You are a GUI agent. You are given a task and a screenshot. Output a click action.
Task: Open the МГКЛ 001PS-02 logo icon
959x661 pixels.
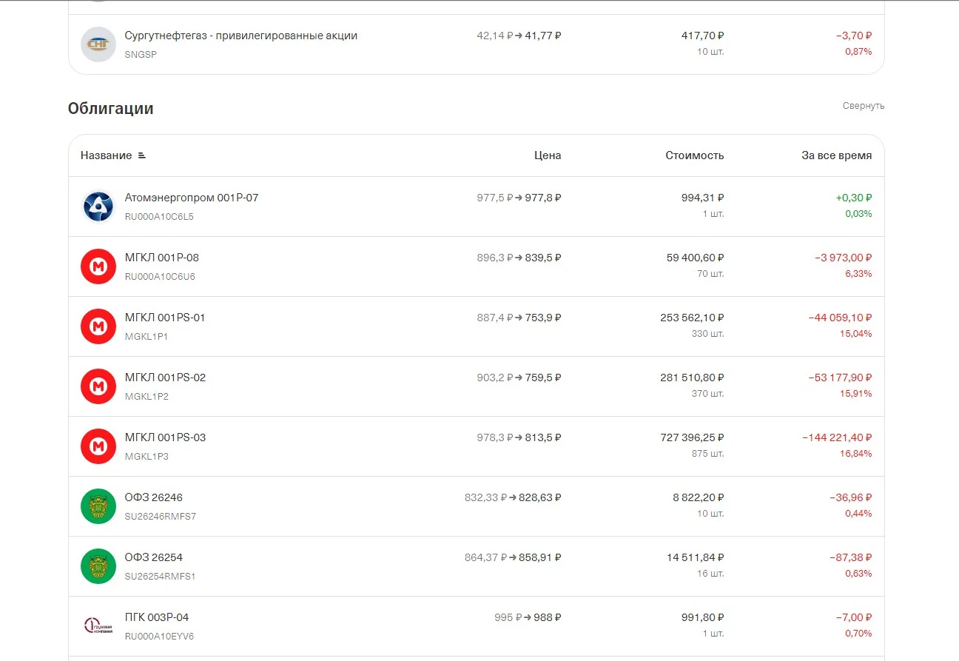(x=98, y=386)
